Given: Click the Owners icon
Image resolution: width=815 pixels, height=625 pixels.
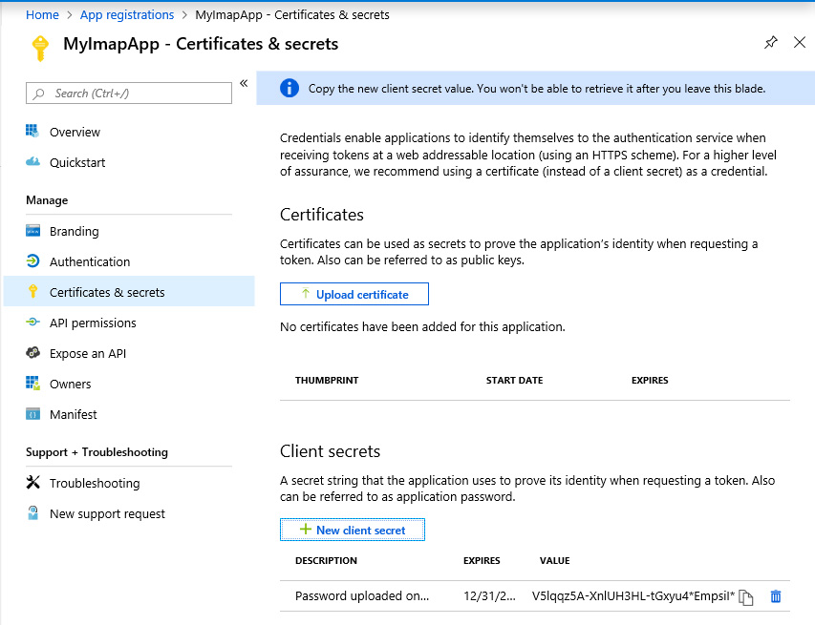Looking at the screenshot, I should (x=32, y=383).
